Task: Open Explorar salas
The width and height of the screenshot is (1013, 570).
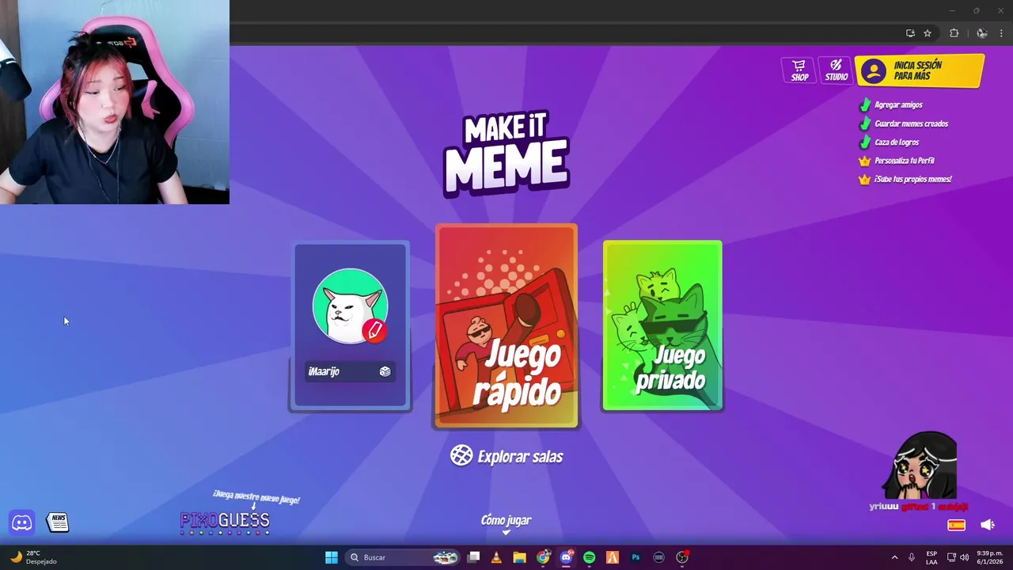Action: pyautogui.click(x=506, y=456)
